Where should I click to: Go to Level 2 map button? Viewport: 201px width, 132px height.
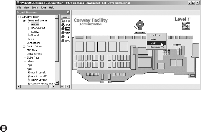(x=186, y=23)
